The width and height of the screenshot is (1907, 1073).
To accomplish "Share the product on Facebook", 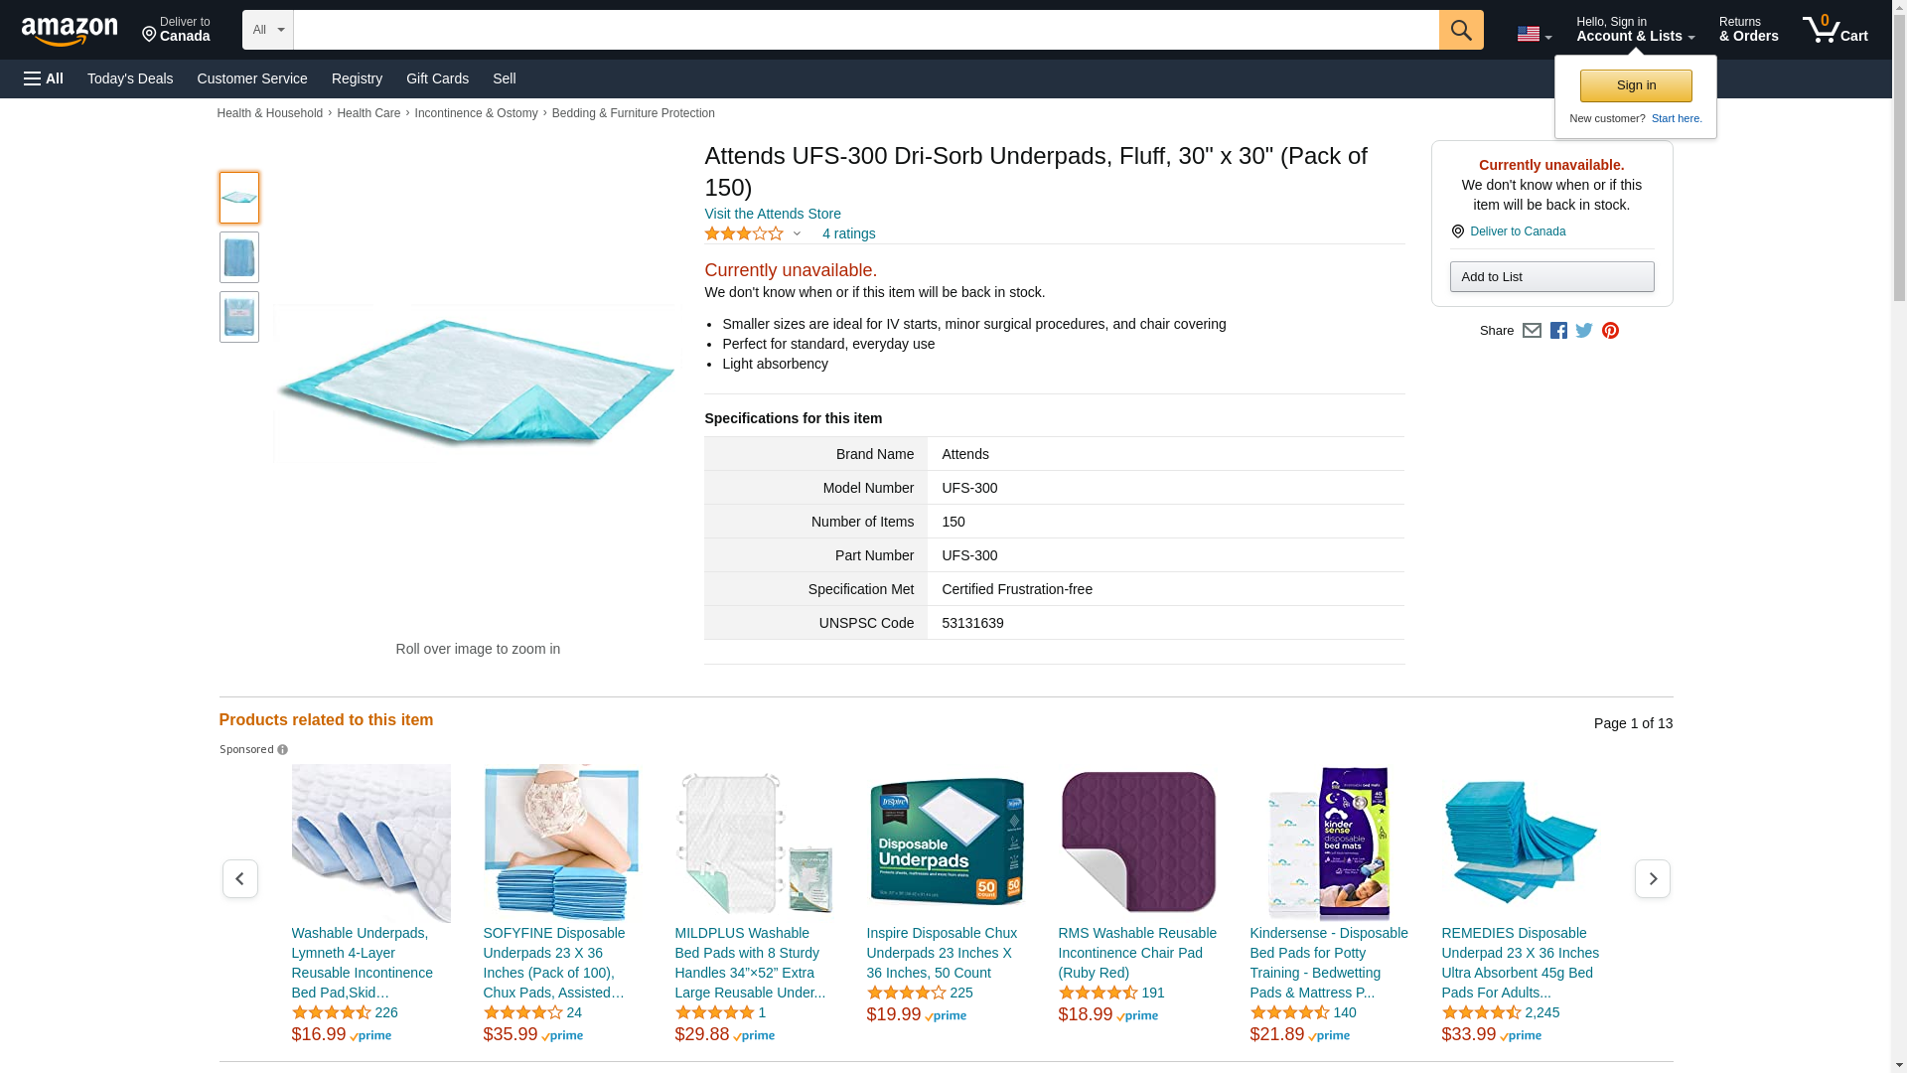I will click(1558, 331).
